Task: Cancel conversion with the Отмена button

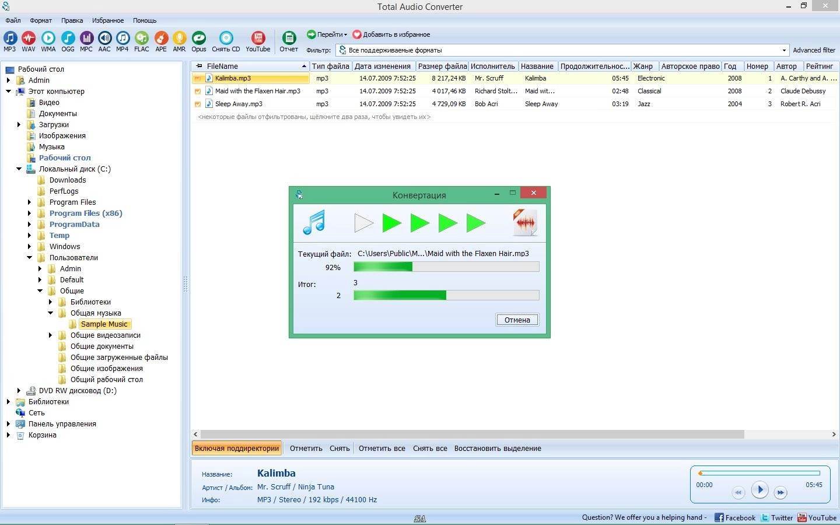Action: 517,320
